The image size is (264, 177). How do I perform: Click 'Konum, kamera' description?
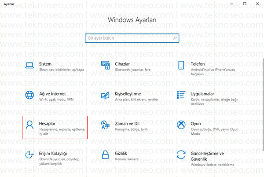click(x=127, y=159)
